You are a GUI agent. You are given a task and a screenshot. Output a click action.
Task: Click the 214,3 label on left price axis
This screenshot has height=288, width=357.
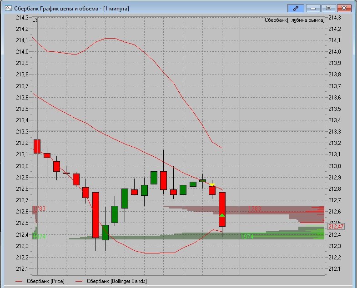(x=22, y=18)
